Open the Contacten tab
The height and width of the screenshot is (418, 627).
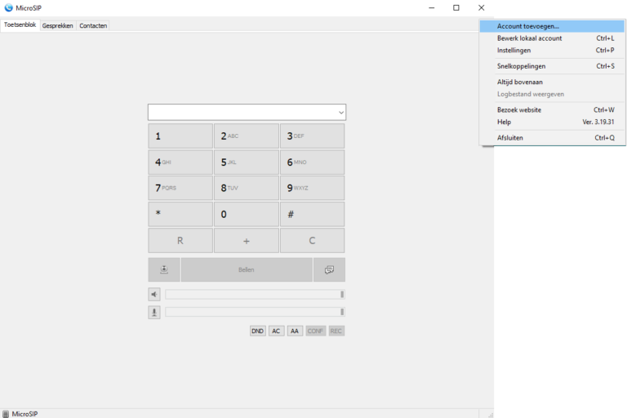[93, 25]
